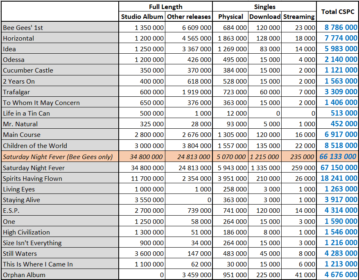This screenshot has width=359, height=280.
Task: Select other releases value '3 804 000'
Action: [196, 146]
